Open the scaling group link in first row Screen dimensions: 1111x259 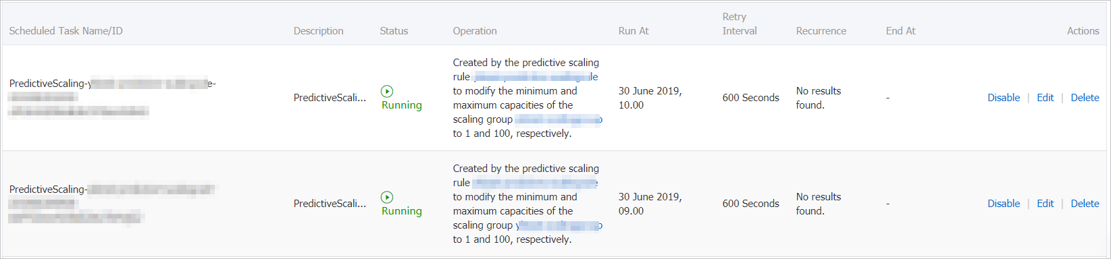coord(559,119)
